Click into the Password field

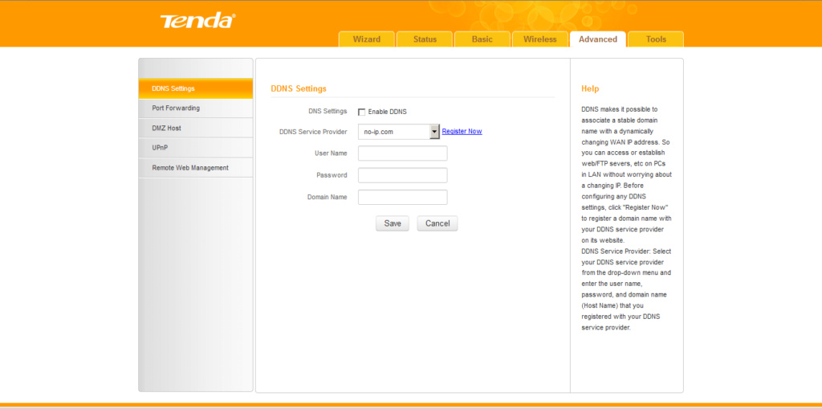tap(402, 175)
